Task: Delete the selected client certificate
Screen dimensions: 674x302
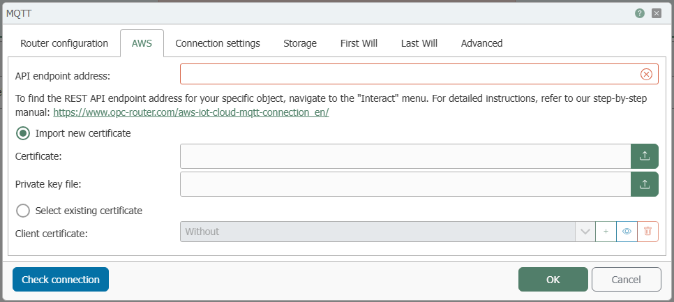Action: click(647, 232)
